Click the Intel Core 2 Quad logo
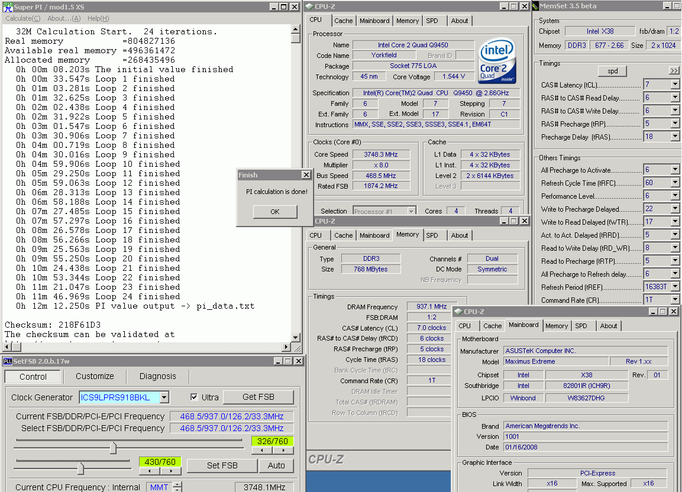 497,61
